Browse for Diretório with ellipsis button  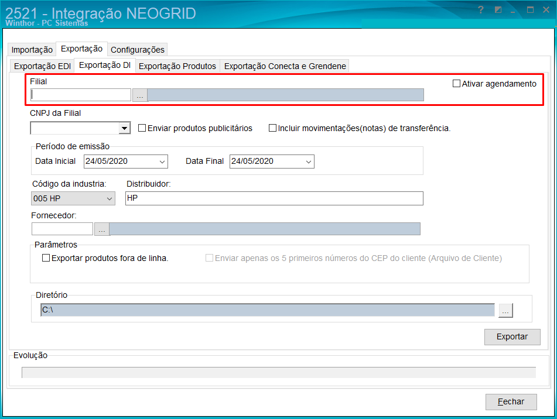click(x=505, y=310)
